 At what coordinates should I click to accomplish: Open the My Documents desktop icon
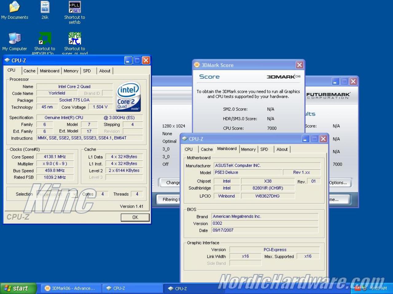[14, 10]
